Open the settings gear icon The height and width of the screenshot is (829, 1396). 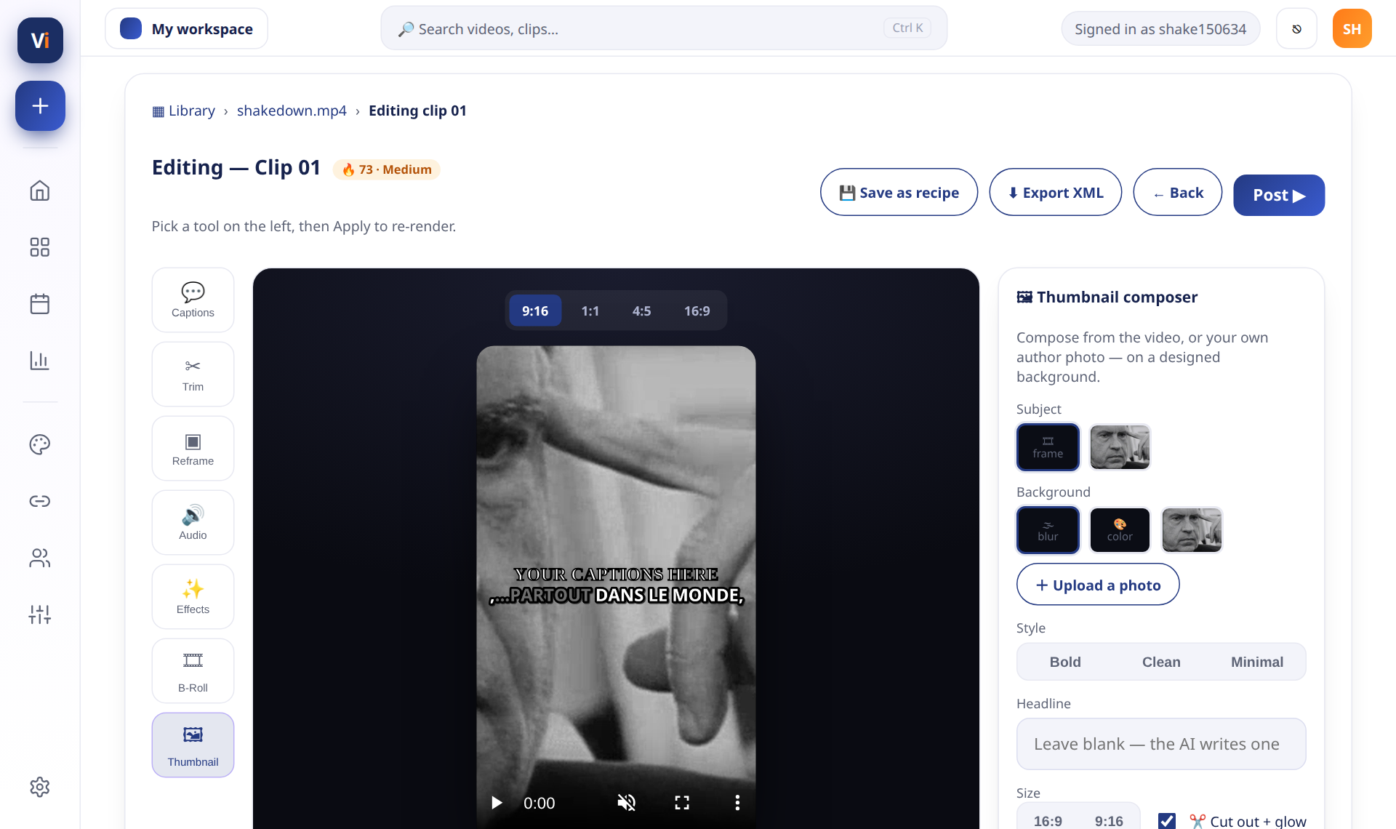tap(40, 787)
